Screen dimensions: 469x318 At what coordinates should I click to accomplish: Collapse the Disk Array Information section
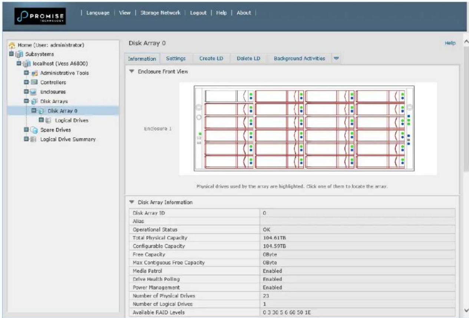pyautogui.click(x=132, y=202)
